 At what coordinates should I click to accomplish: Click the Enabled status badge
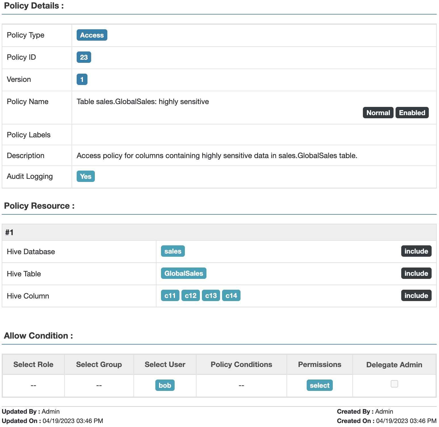[412, 113]
